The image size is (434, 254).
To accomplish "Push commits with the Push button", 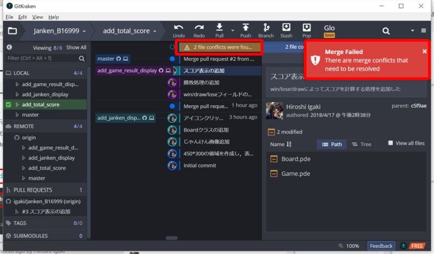I will pyautogui.click(x=246, y=31).
